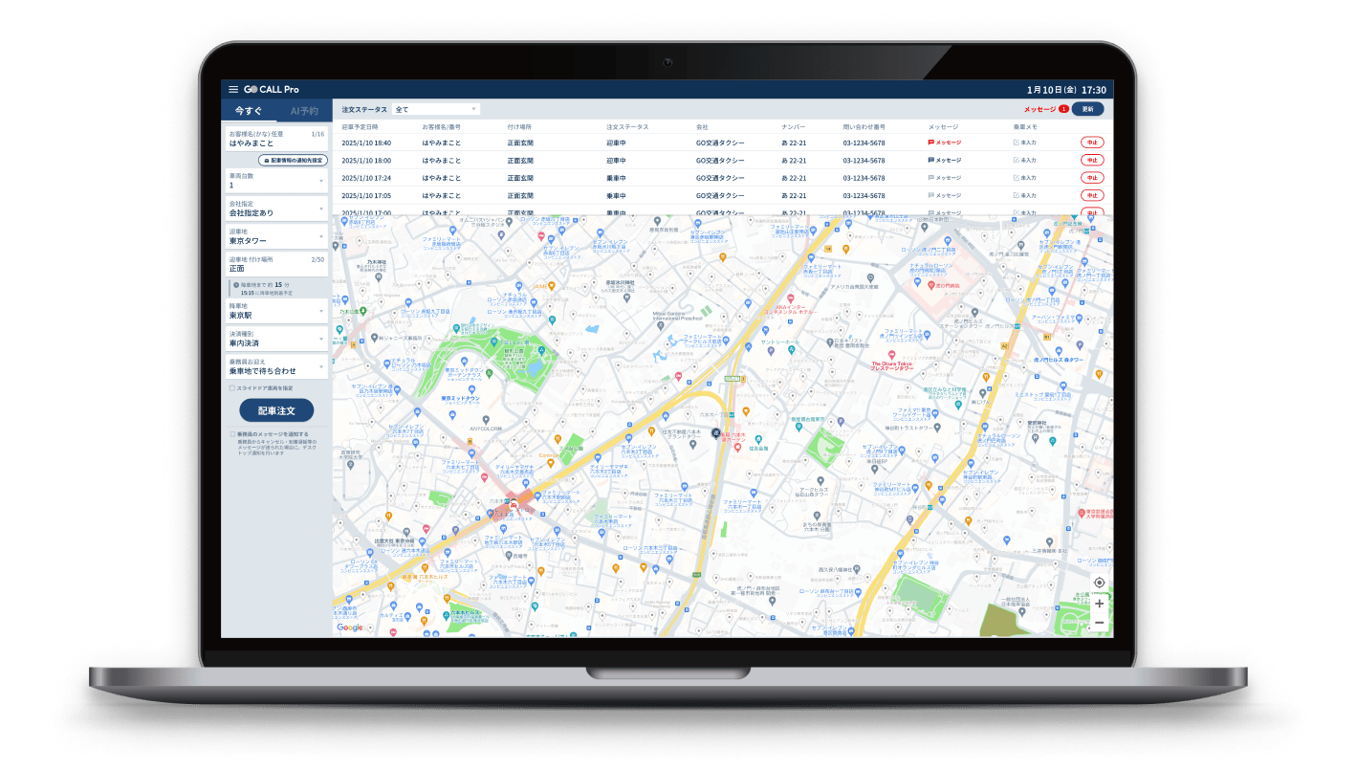1356x771 pixels.
Task: Open 降車地 dropdown showing 東京駅
Action: tap(276, 310)
